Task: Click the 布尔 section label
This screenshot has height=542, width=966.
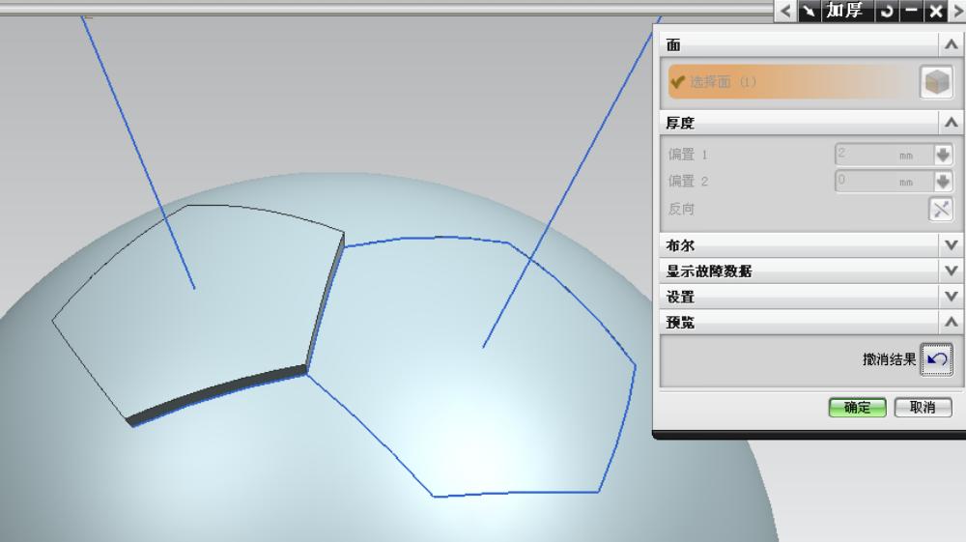Action: point(680,245)
